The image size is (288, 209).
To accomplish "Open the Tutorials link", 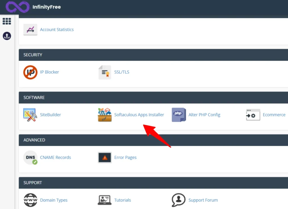I will 123,200.
